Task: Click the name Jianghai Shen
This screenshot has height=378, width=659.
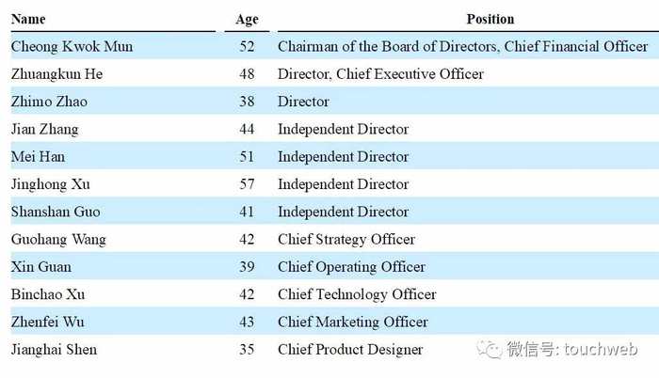Action: pyautogui.click(x=54, y=350)
